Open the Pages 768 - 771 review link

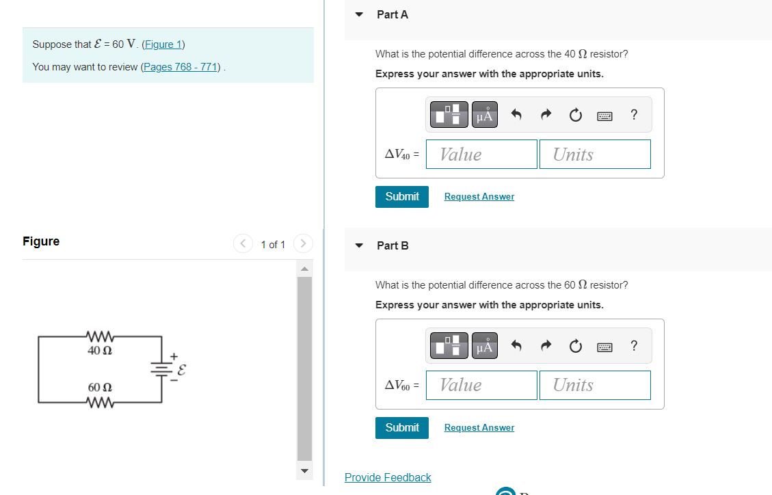[179, 66]
